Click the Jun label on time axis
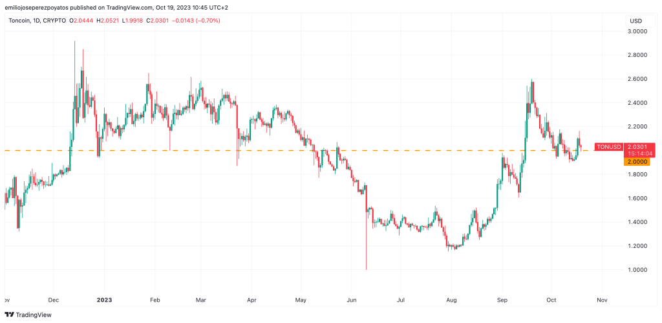The height and width of the screenshot is (323, 662). pyautogui.click(x=352, y=300)
